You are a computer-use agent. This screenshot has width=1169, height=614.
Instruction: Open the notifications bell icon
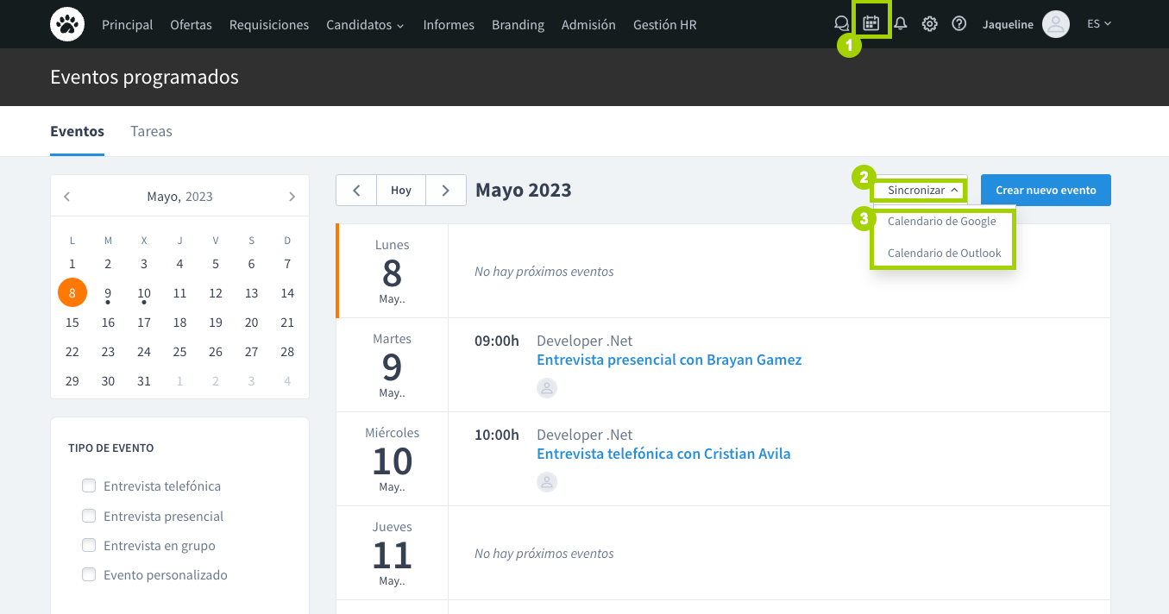(x=900, y=24)
